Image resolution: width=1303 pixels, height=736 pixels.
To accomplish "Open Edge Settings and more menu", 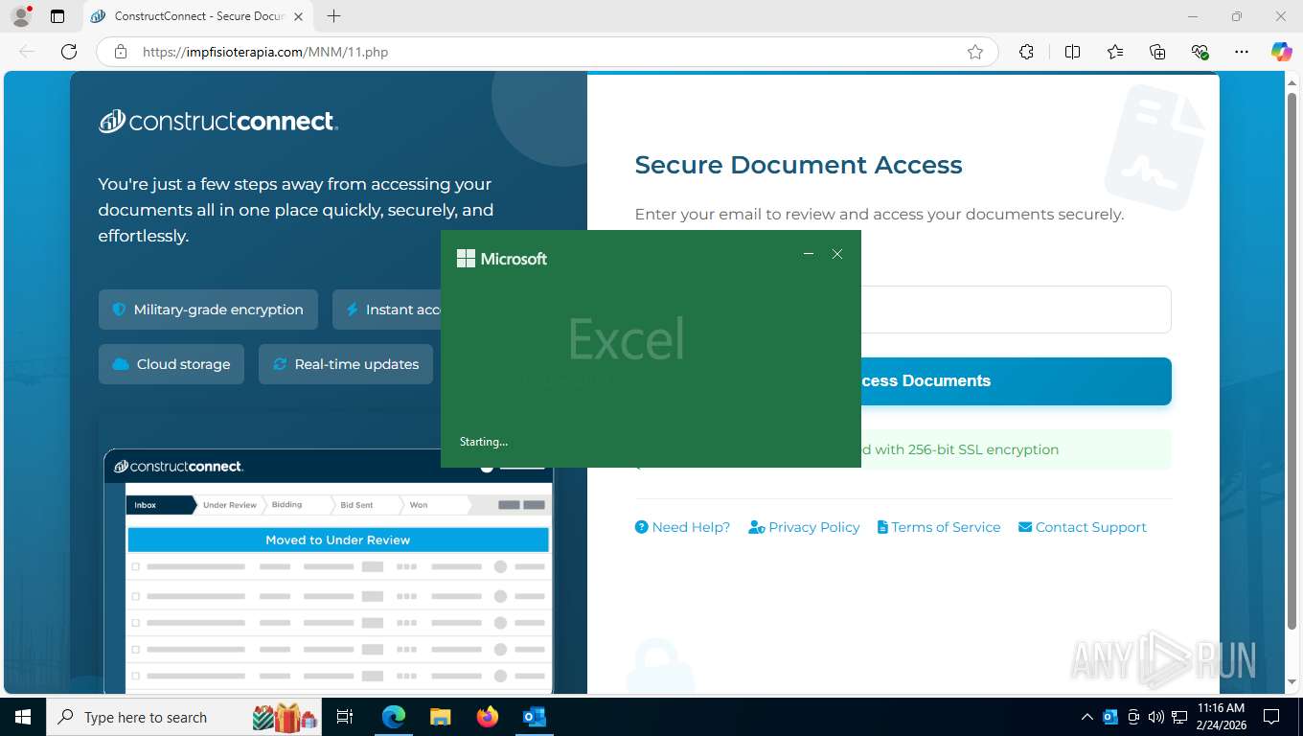I will pos(1242,52).
